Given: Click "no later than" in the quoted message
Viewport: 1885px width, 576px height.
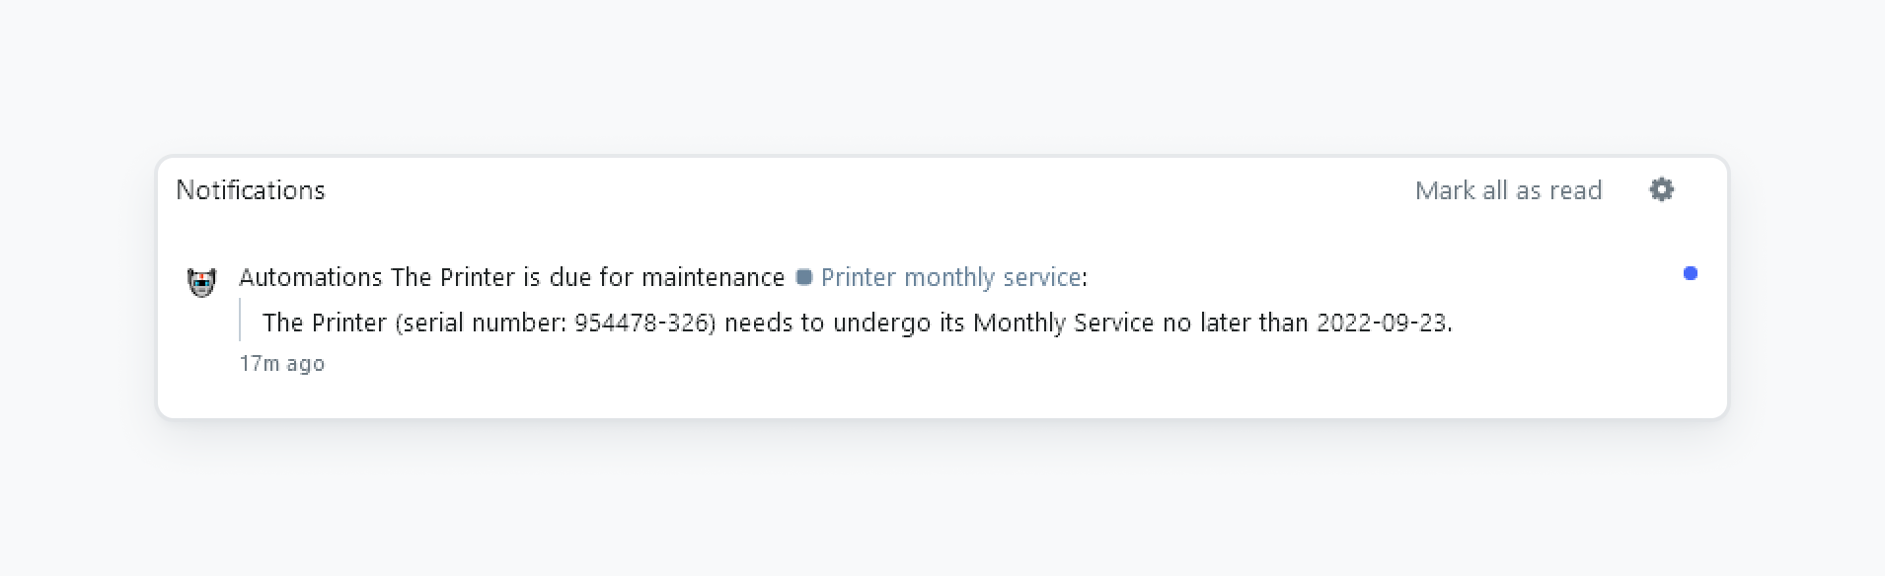Looking at the screenshot, I should tap(1235, 323).
